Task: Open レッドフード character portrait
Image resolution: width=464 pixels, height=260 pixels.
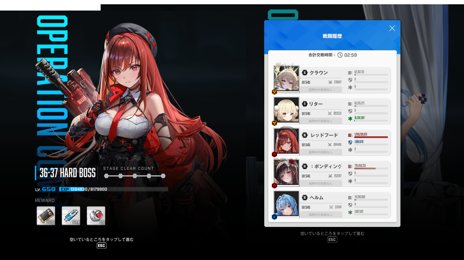Action: [286, 141]
